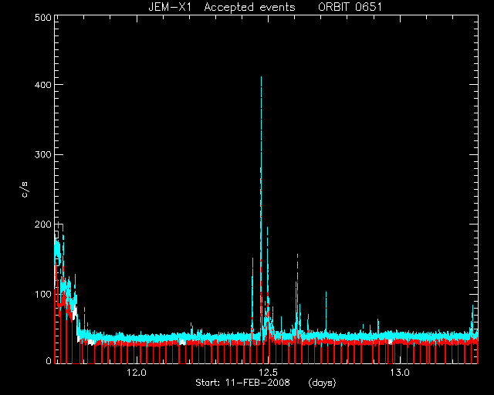The height and width of the screenshot is (395, 494).
Task: Click the cyan spike peak near 13.3 days
Action: 472,306
